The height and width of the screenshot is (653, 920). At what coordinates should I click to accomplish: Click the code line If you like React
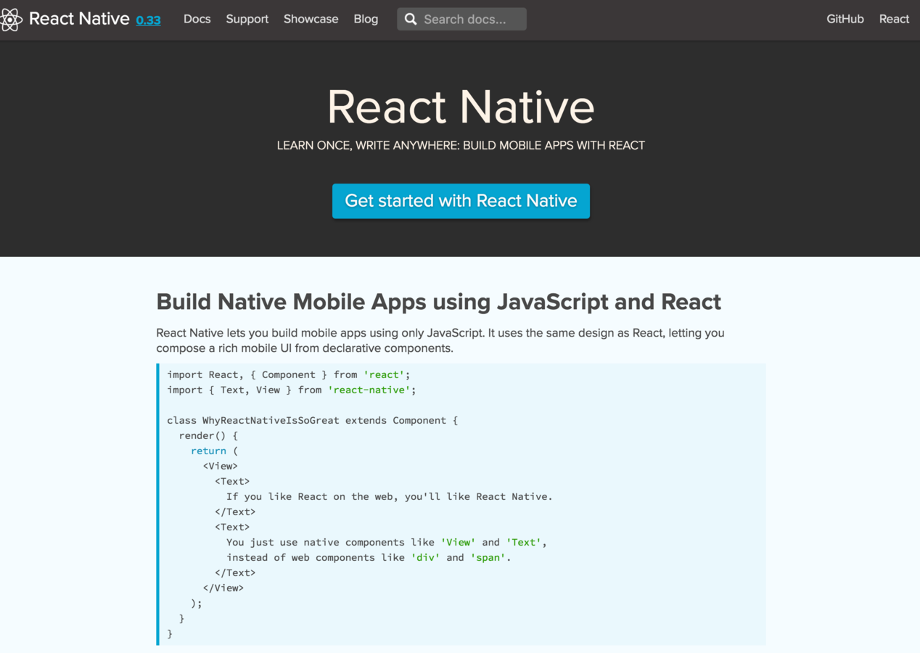[x=390, y=497]
